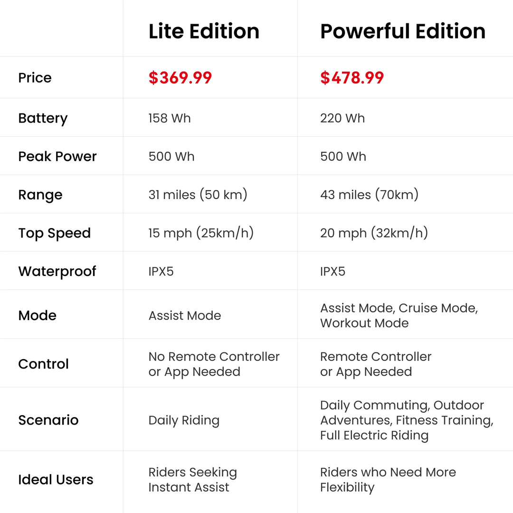Click the Lite Edition column header

[x=204, y=31]
